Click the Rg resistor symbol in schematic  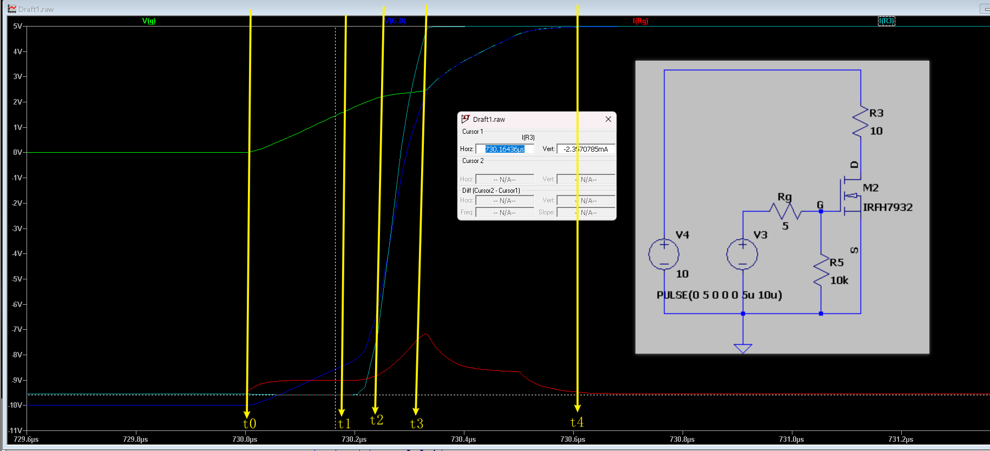[x=785, y=211]
